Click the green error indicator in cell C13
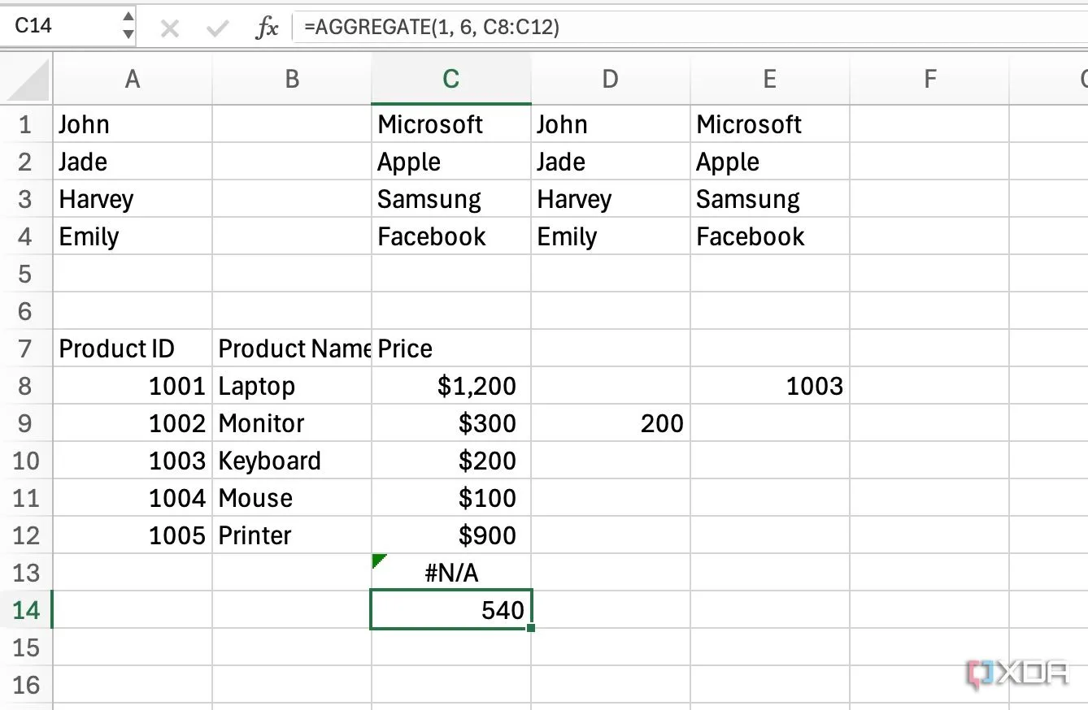The width and height of the screenshot is (1088, 710). click(x=378, y=561)
